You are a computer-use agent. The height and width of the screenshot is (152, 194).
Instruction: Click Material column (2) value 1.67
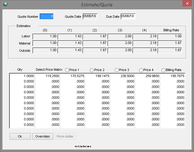click(x=95, y=43)
